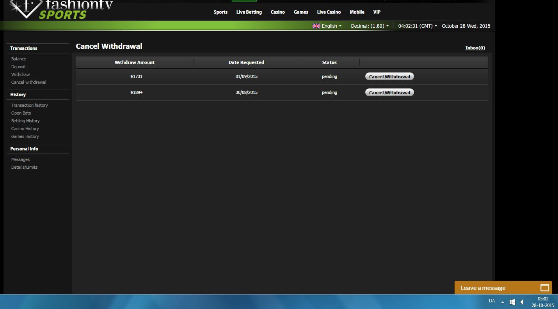Open the Decimal odds format dropdown

pos(370,26)
